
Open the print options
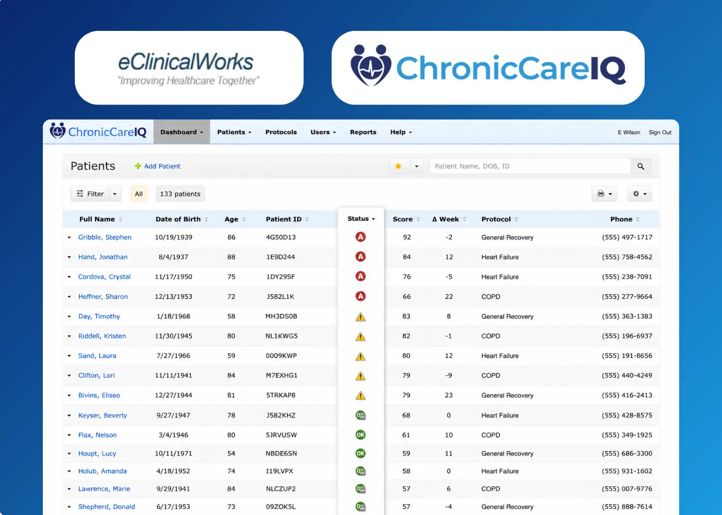[604, 194]
